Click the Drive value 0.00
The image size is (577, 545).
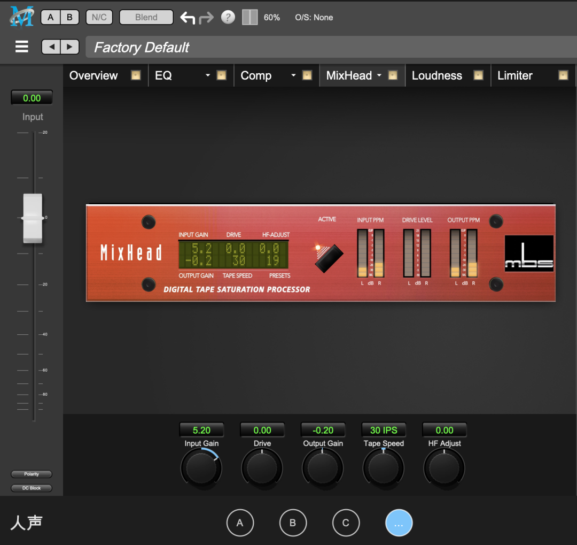pos(262,430)
